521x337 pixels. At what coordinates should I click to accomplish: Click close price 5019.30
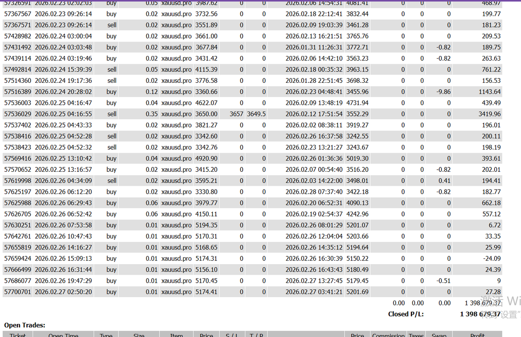click(x=357, y=158)
